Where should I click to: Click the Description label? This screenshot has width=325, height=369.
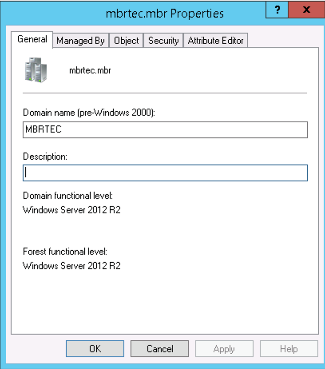pyautogui.click(x=45, y=157)
